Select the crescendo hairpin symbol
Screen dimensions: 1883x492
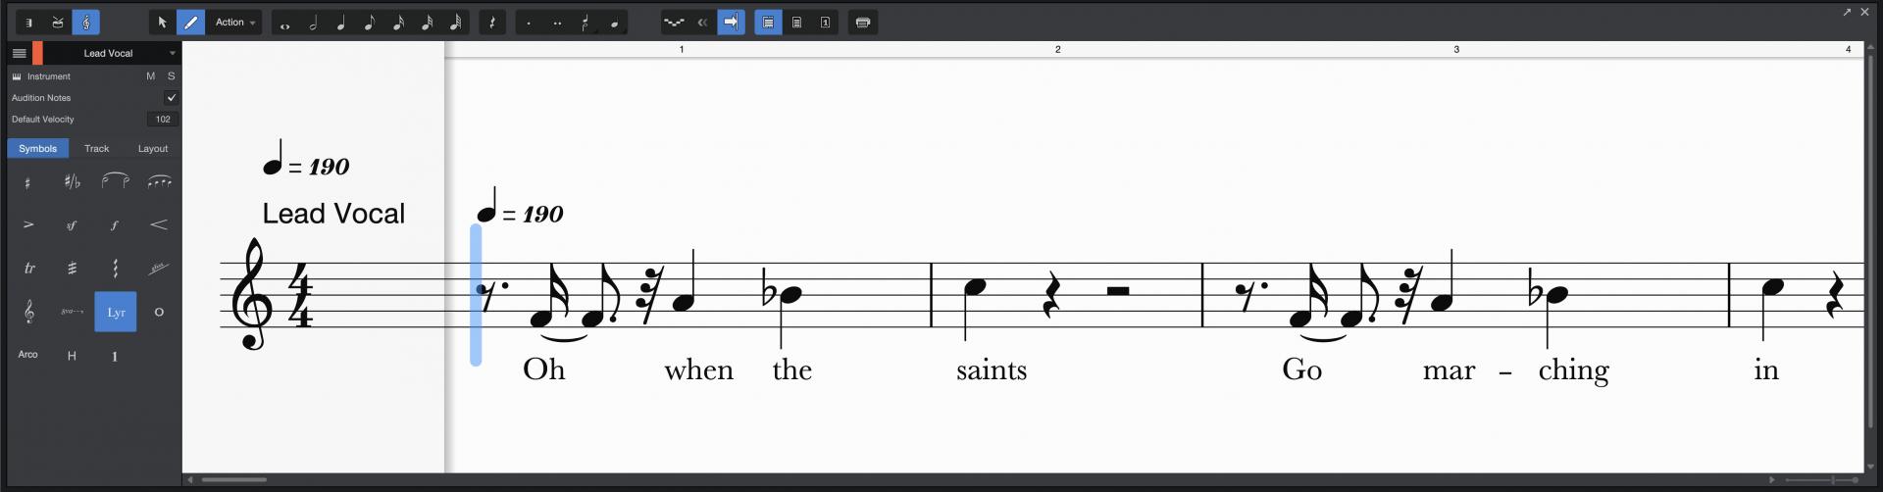tap(159, 225)
